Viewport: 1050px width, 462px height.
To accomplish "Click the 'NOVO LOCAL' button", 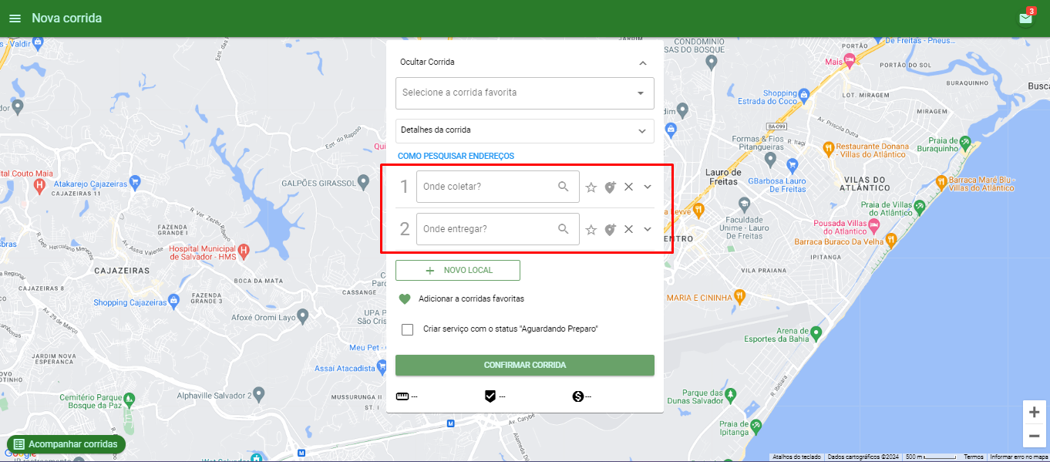I will 458,271.
